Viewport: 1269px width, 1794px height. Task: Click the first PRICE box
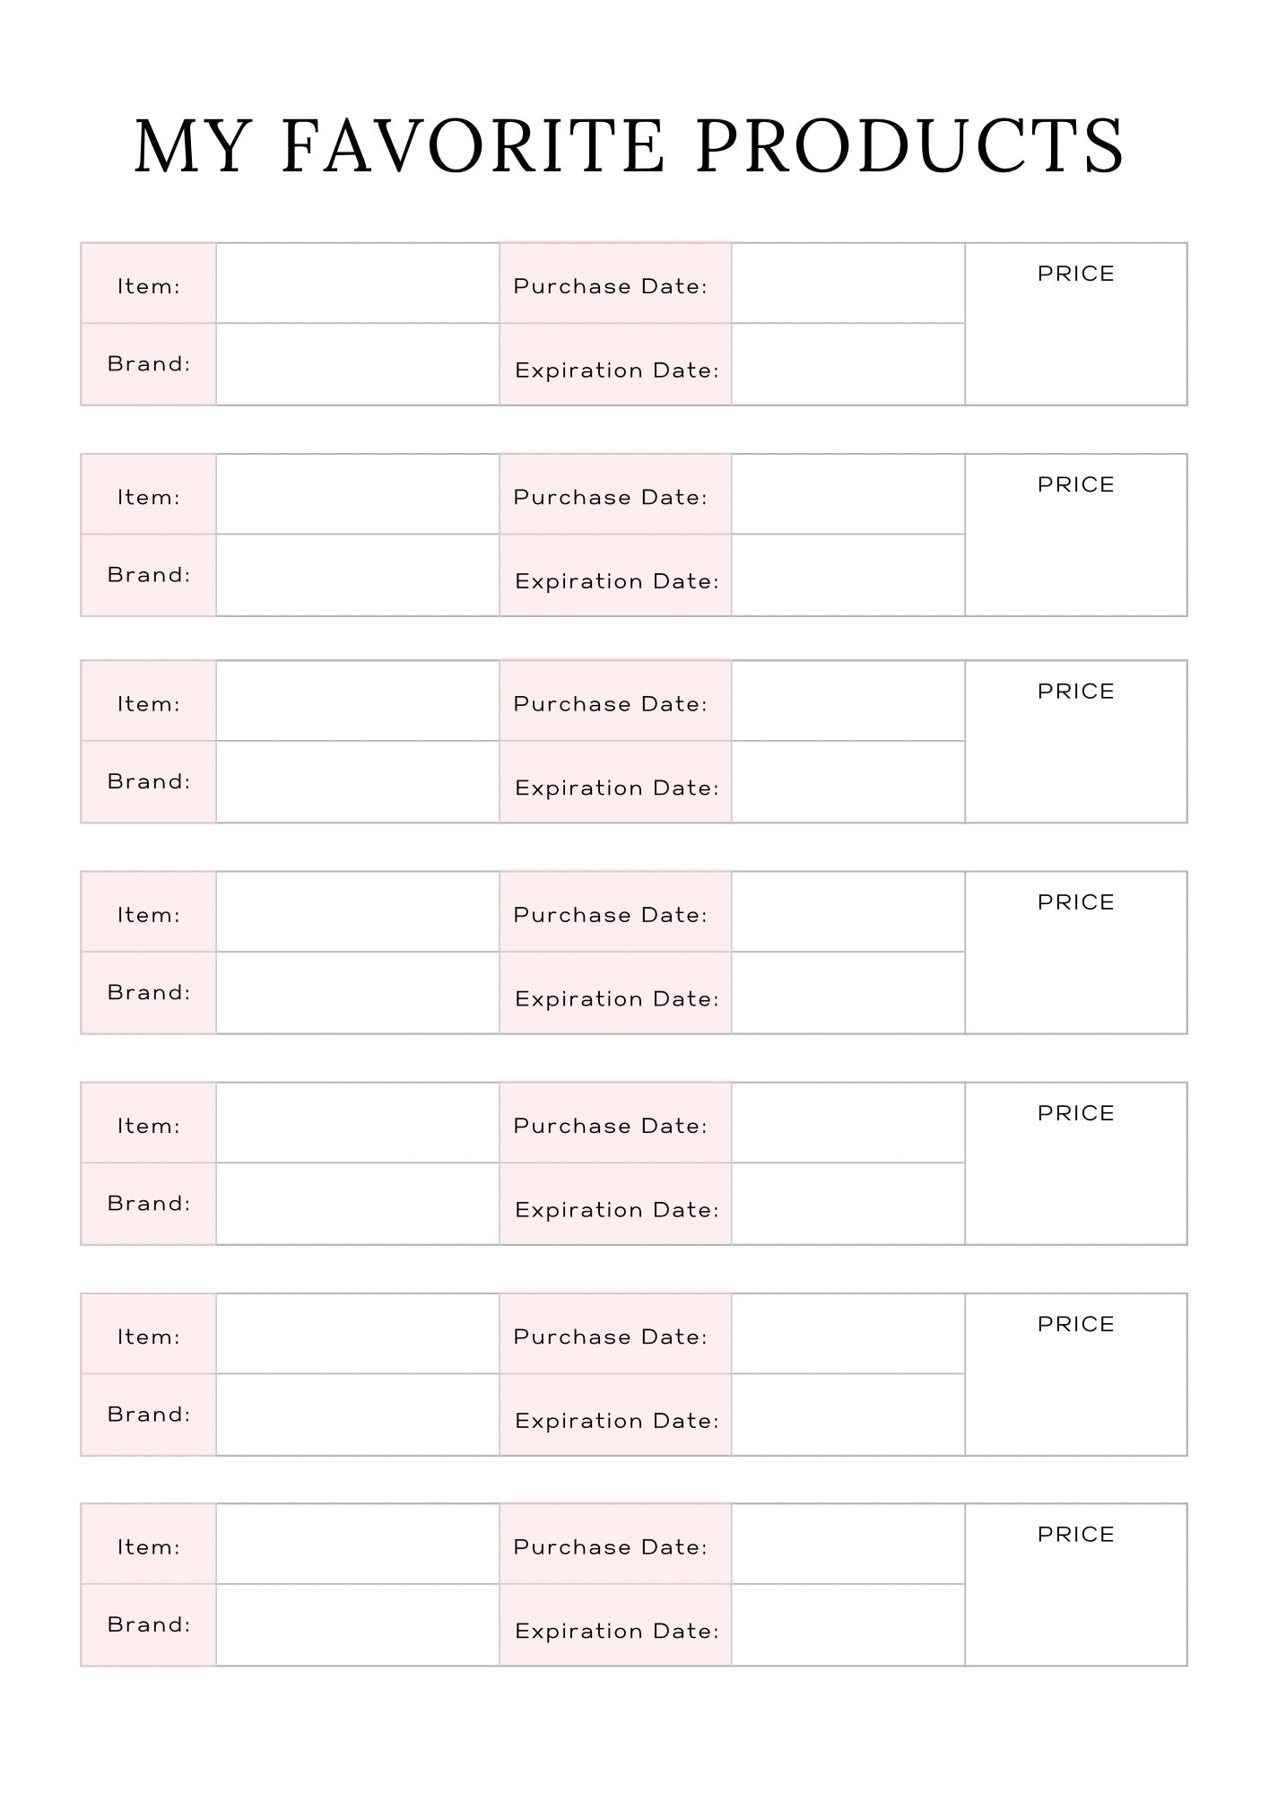[1076, 324]
